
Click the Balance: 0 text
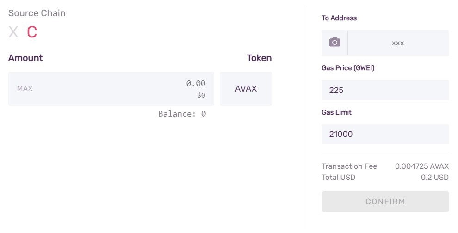(x=182, y=114)
